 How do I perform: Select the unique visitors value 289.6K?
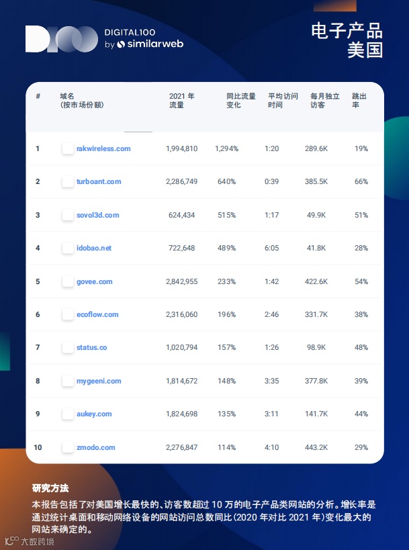(x=316, y=148)
